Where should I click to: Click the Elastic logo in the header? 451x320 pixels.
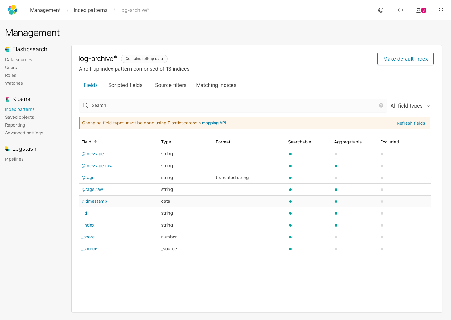(x=12, y=10)
